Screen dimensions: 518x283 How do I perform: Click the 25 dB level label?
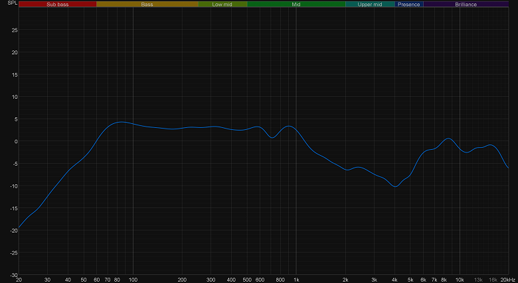(x=15, y=30)
